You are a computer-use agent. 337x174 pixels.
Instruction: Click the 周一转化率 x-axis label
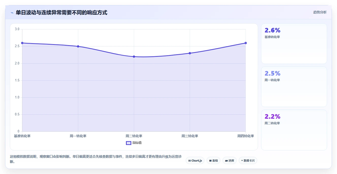(78, 136)
